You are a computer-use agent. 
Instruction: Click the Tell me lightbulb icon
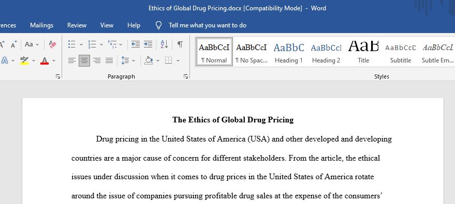159,25
